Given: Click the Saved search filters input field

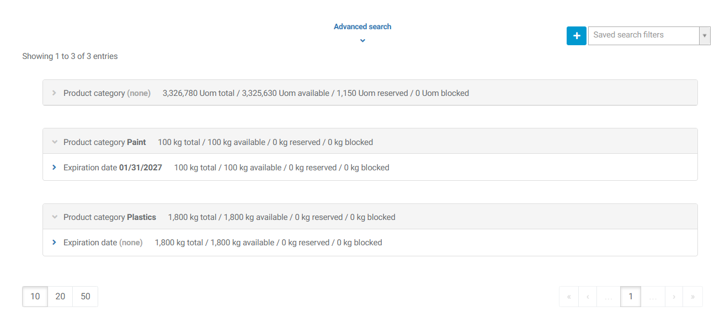Looking at the screenshot, I should (x=643, y=35).
